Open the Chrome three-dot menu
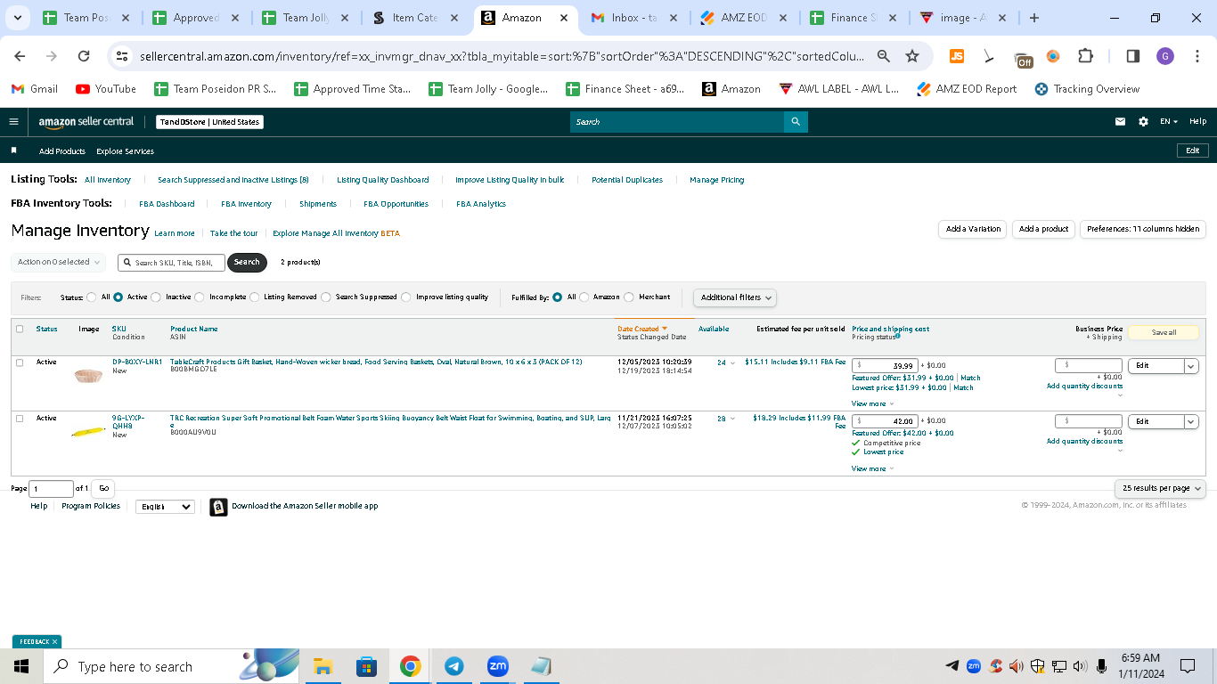The image size is (1217, 684). (x=1197, y=56)
